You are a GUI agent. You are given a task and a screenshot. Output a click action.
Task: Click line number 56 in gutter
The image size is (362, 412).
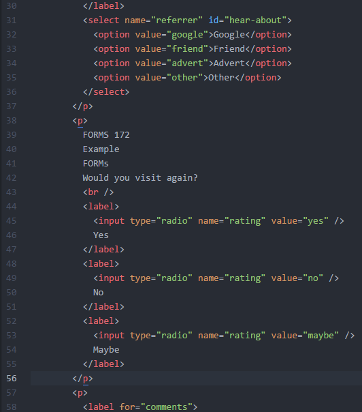tap(12, 379)
